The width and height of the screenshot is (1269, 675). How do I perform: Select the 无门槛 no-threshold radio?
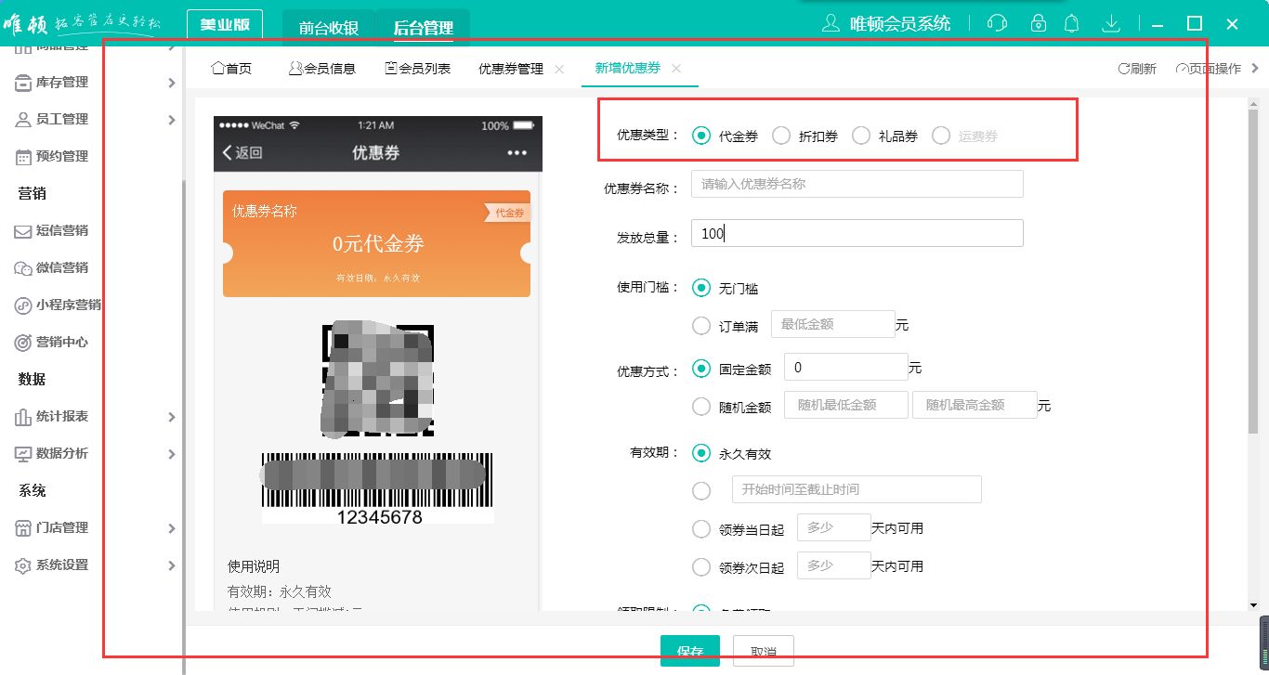(701, 289)
